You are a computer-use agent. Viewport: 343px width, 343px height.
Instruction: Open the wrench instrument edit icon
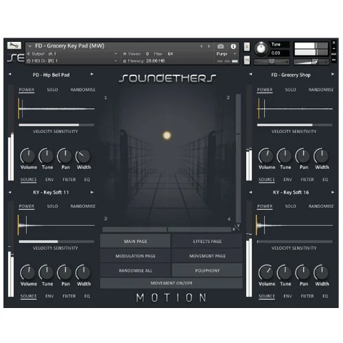tap(14, 45)
